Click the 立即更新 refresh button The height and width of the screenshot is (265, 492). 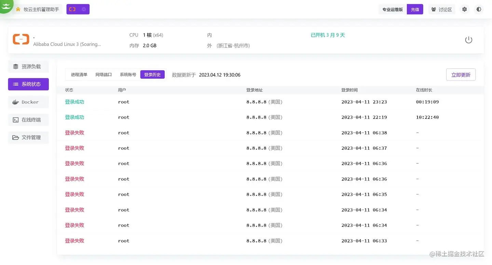461,75
